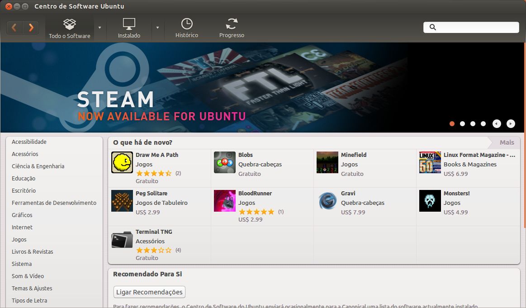Open the Jogos category
526x308 pixels.
point(19,239)
